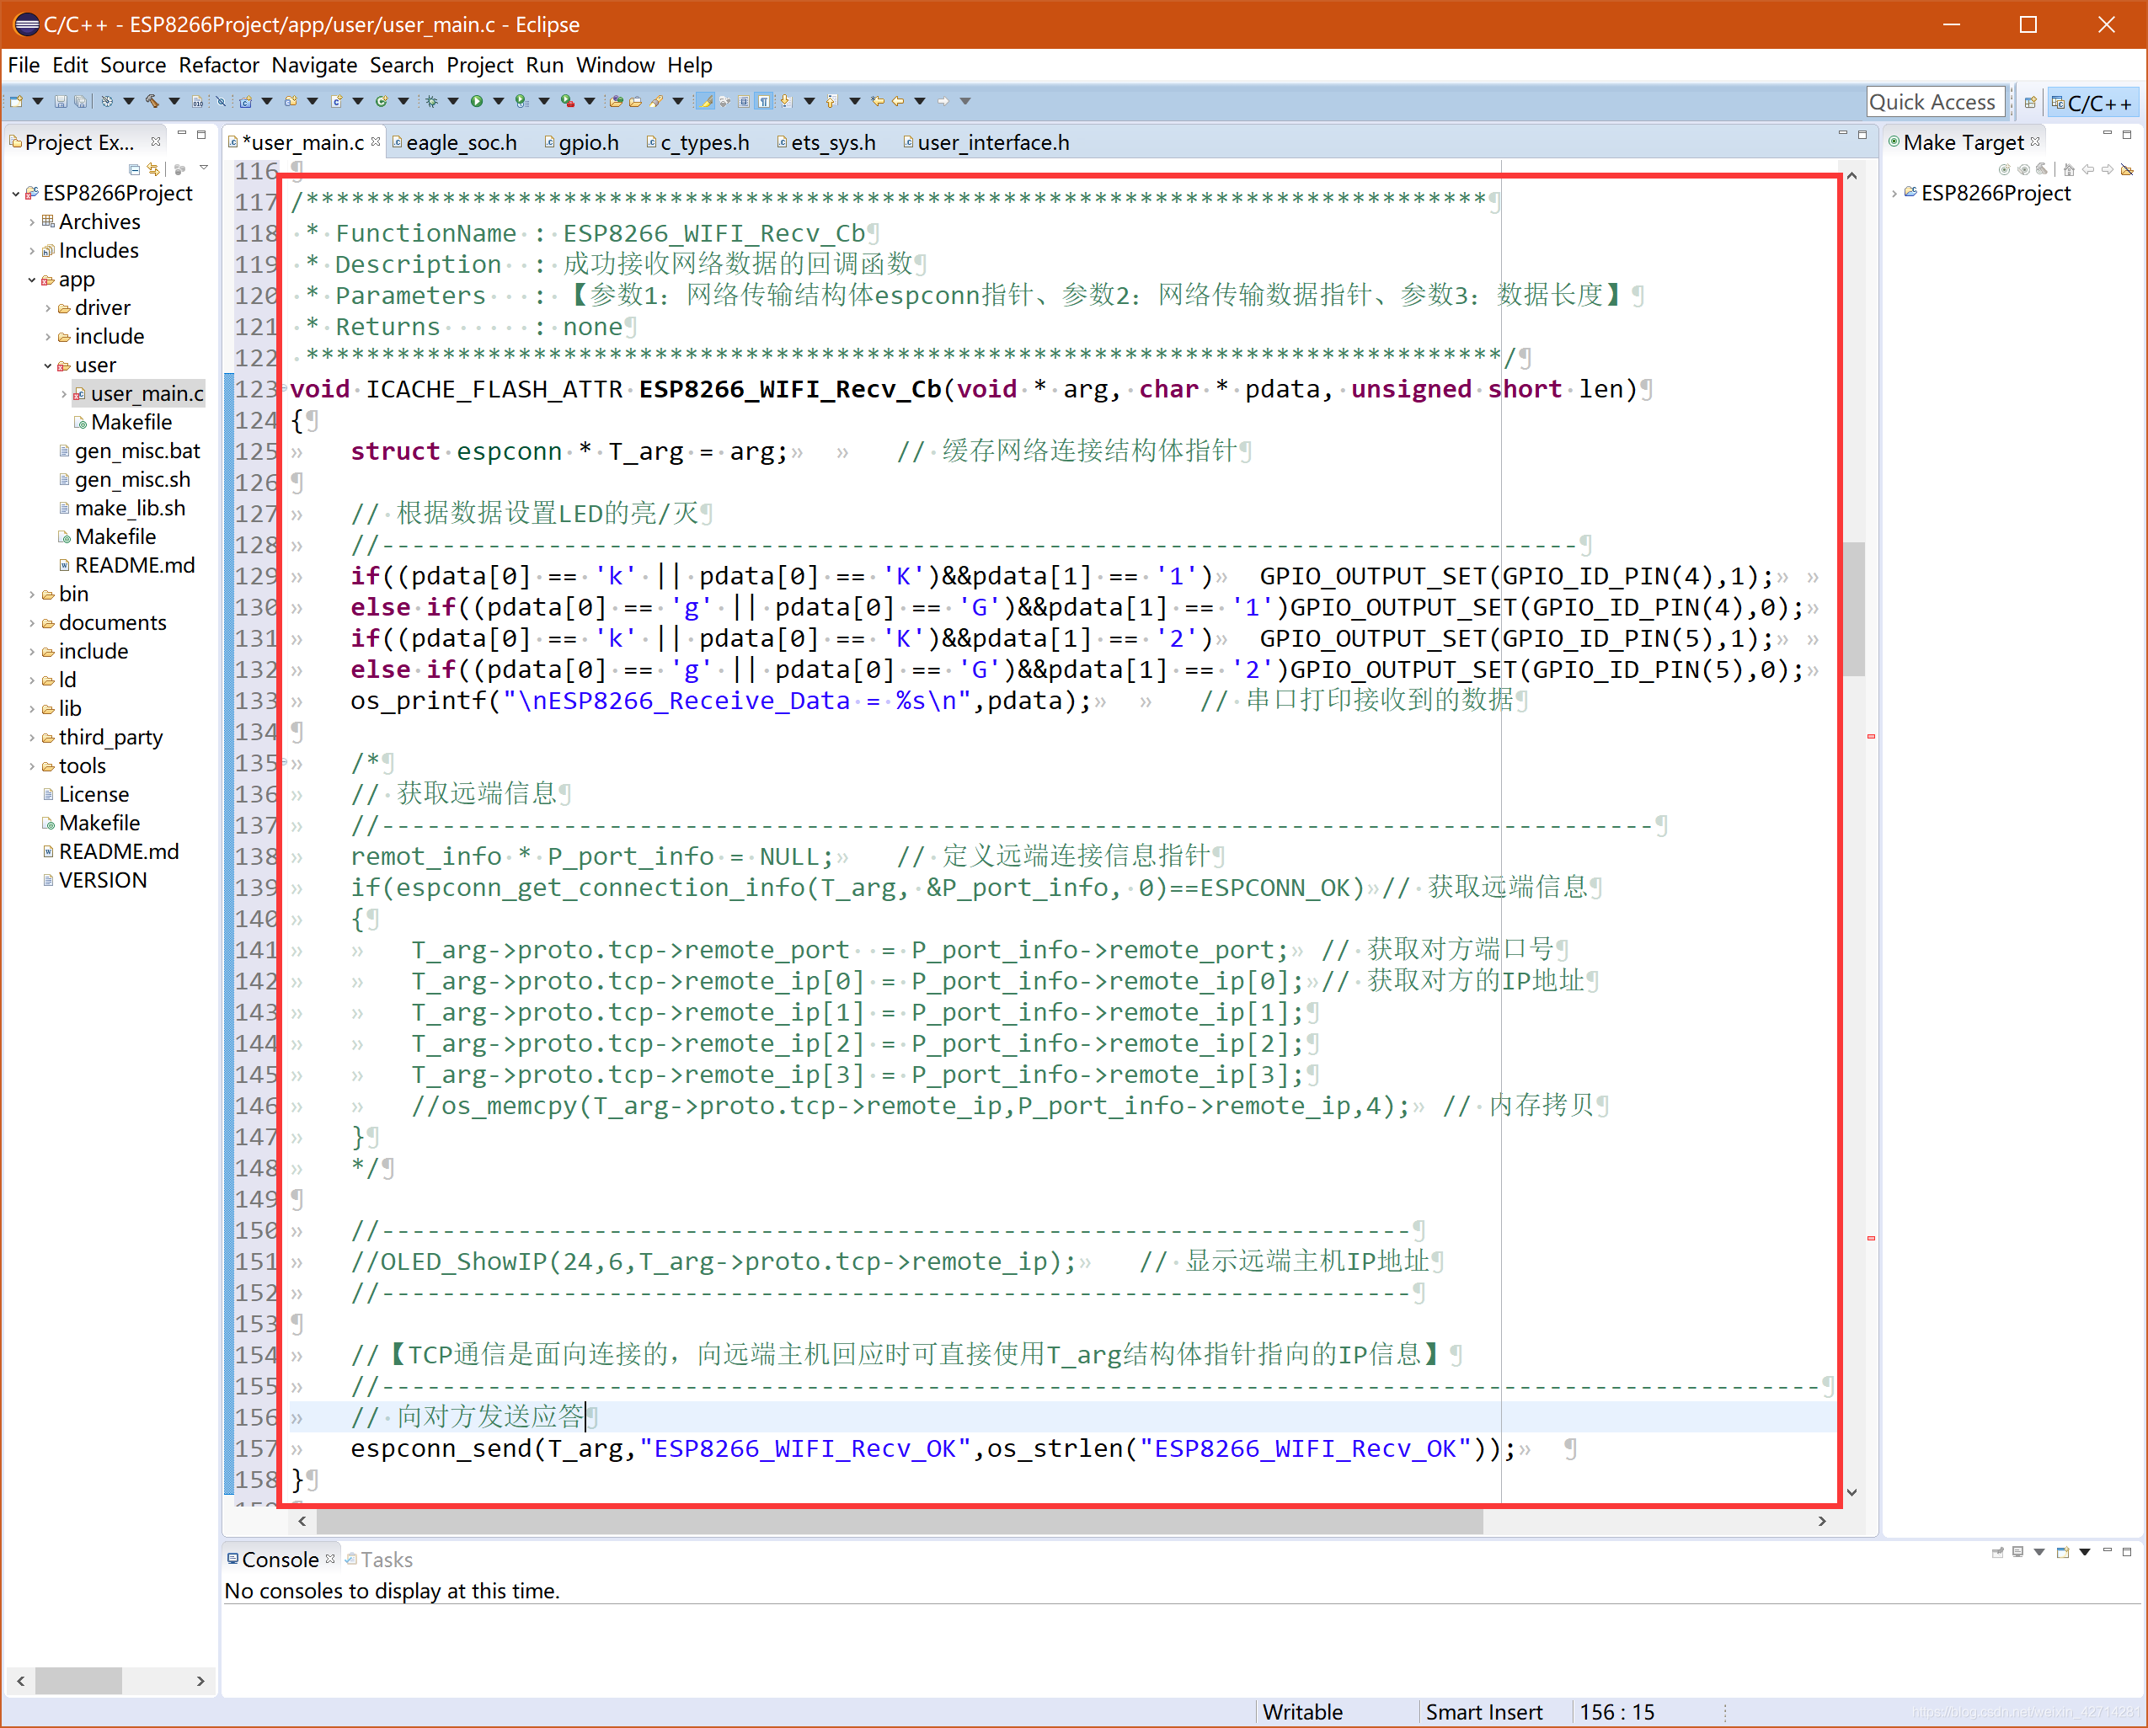Click Collapse All in Project Explorer

click(x=135, y=169)
